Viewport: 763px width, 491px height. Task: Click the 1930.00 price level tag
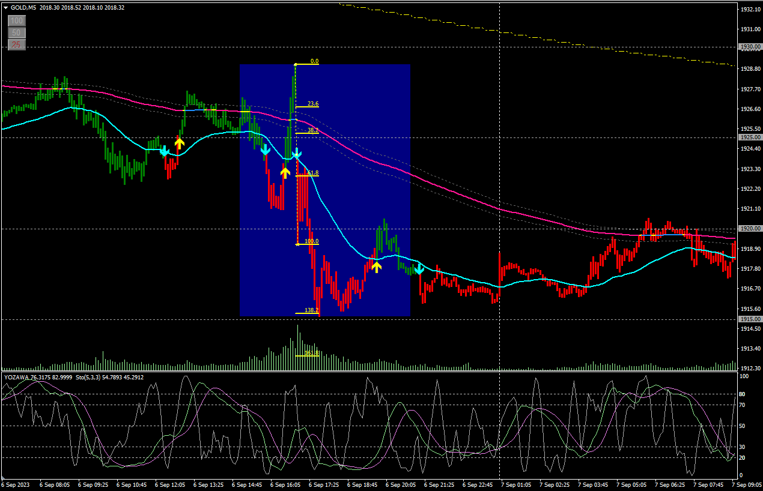[750, 46]
